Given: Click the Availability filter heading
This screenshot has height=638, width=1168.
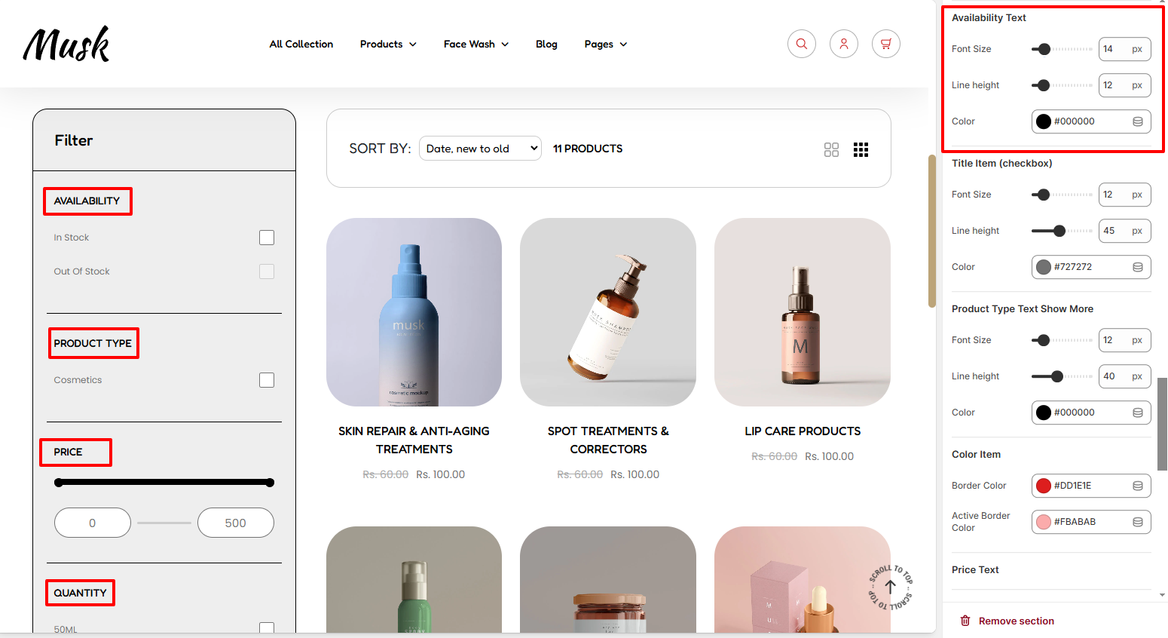Looking at the screenshot, I should pyautogui.click(x=87, y=201).
